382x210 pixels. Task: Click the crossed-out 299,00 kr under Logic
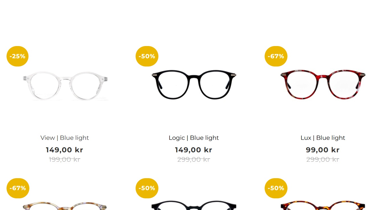[x=194, y=160]
